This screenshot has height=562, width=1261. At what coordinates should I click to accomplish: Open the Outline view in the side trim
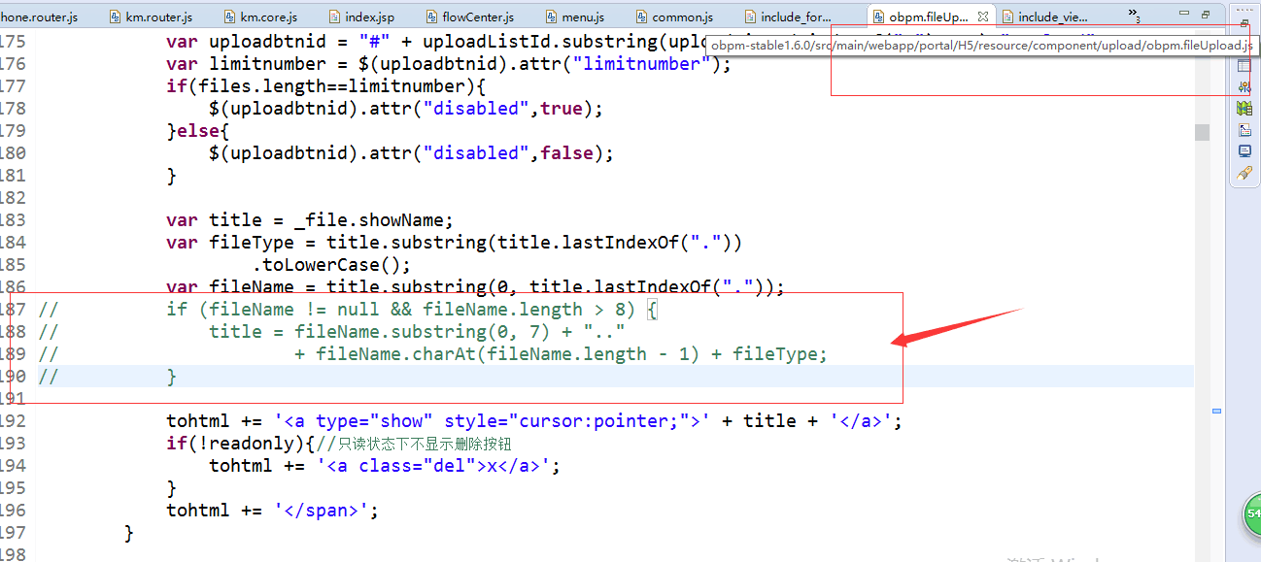click(1244, 130)
